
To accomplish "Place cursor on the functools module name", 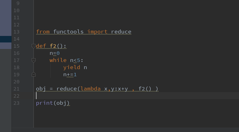I will click(x=68, y=32).
